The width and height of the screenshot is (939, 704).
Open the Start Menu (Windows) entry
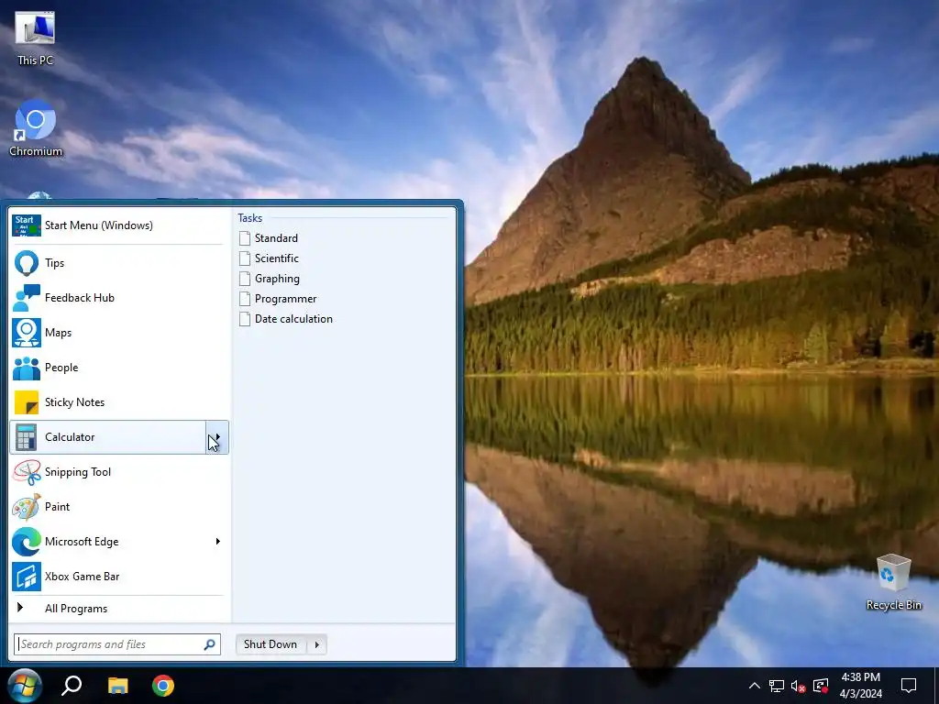point(118,225)
